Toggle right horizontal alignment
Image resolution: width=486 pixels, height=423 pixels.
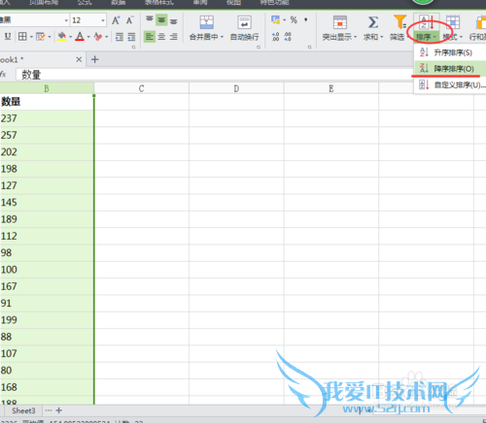pyautogui.click(x=174, y=37)
